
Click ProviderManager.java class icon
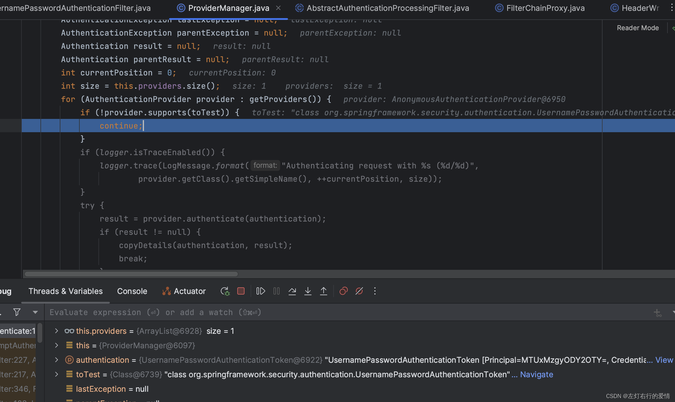click(x=181, y=8)
